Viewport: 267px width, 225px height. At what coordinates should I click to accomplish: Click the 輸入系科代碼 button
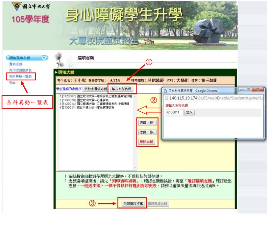tap(121, 89)
